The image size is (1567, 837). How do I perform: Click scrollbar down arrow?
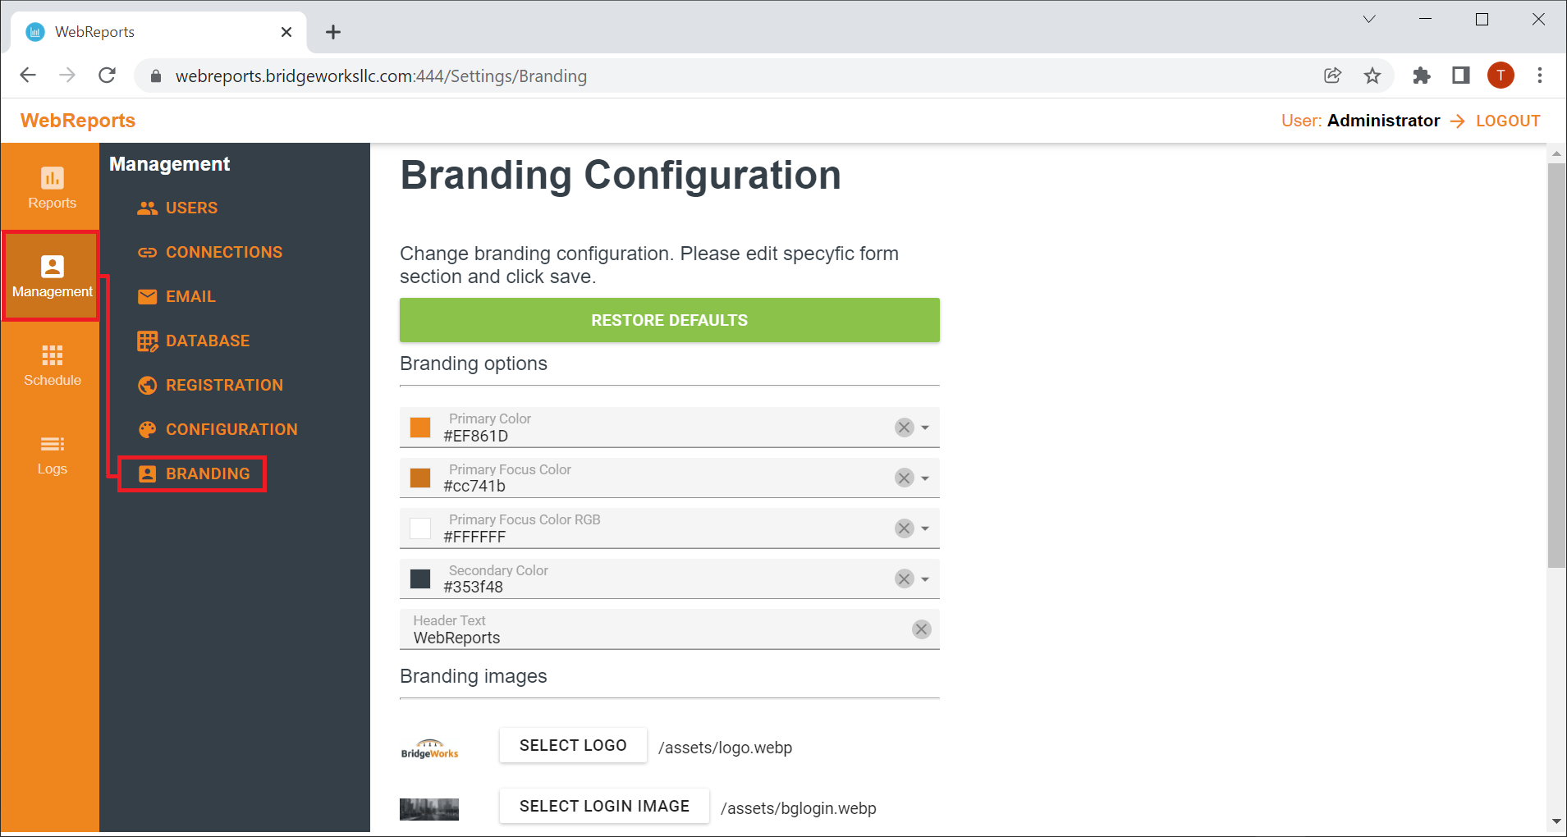1556,821
